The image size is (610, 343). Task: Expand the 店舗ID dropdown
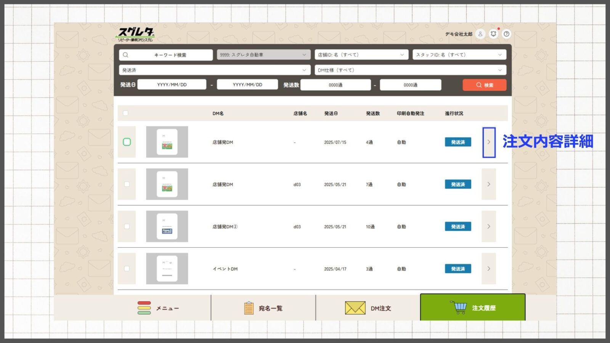[x=361, y=55]
